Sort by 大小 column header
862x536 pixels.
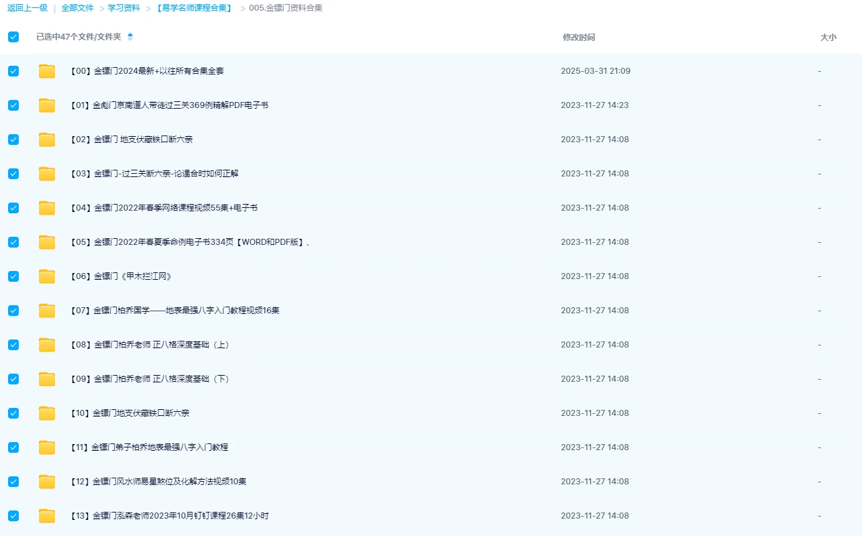coord(828,38)
